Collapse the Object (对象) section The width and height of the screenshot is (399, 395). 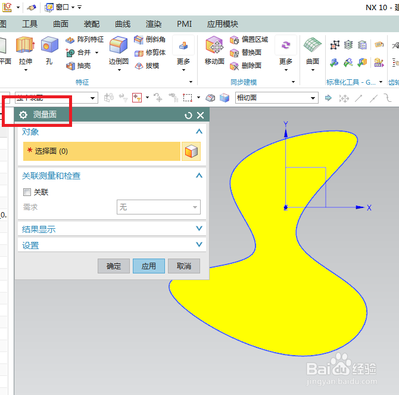pyautogui.click(x=199, y=131)
